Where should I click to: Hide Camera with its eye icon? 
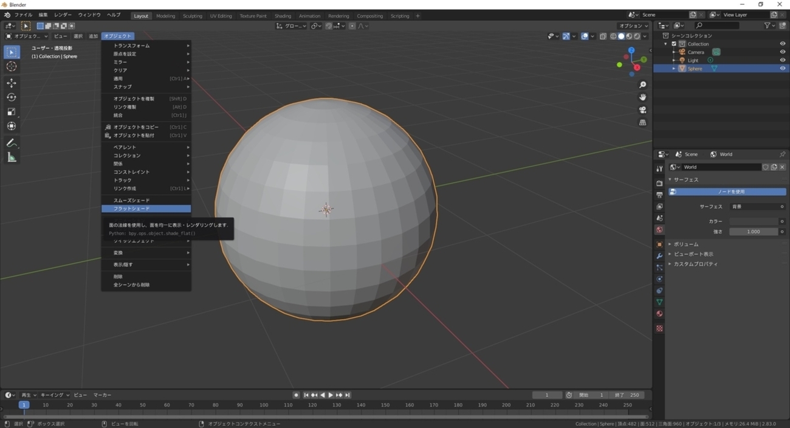pyautogui.click(x=782, y=52)
